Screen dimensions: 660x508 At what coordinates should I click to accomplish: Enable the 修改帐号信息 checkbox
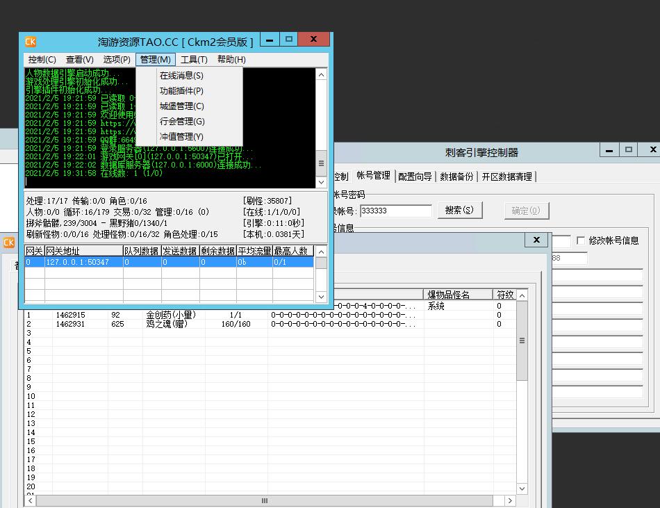(581, 240)
